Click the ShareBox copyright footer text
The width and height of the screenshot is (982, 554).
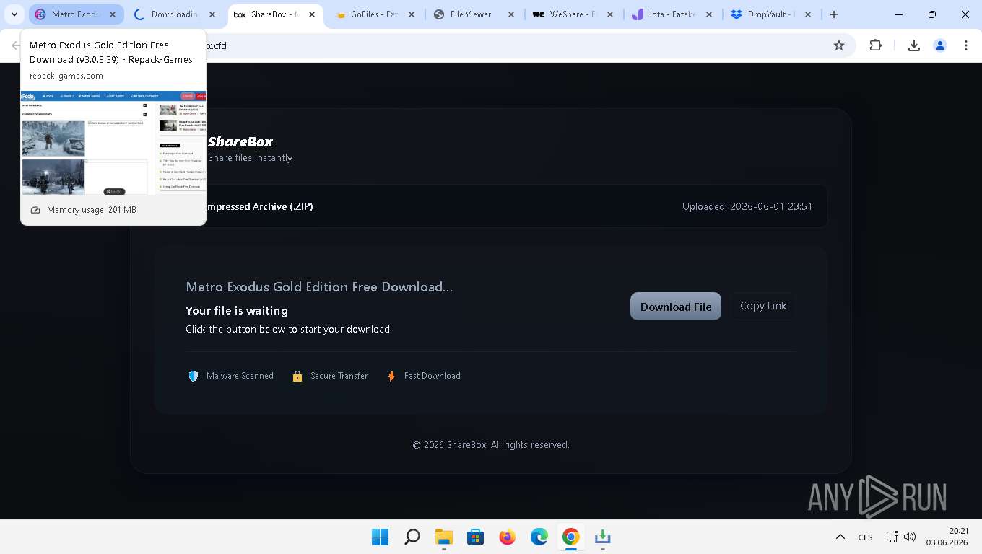491,445
